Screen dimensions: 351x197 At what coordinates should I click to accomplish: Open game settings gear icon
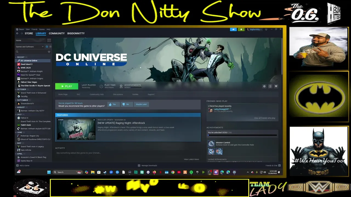[x=264, y=86]
